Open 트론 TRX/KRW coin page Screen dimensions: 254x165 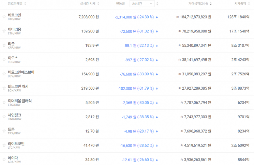pos(14,131)
